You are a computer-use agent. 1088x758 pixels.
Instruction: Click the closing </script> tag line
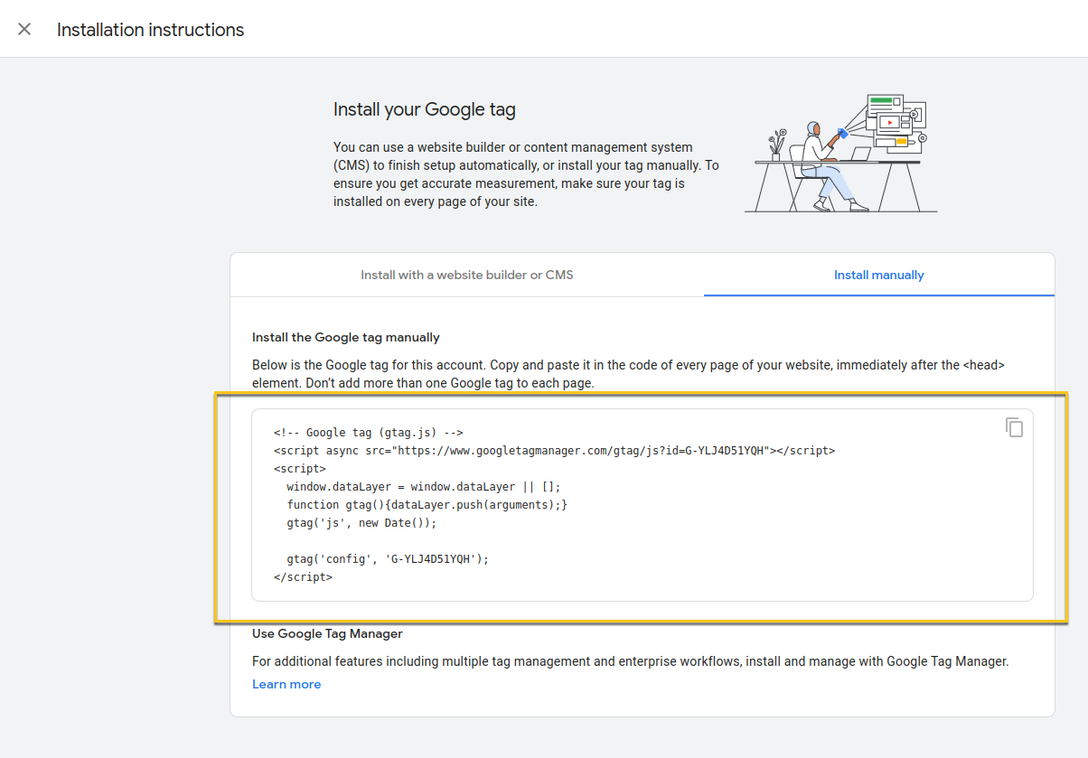[303, 576]
